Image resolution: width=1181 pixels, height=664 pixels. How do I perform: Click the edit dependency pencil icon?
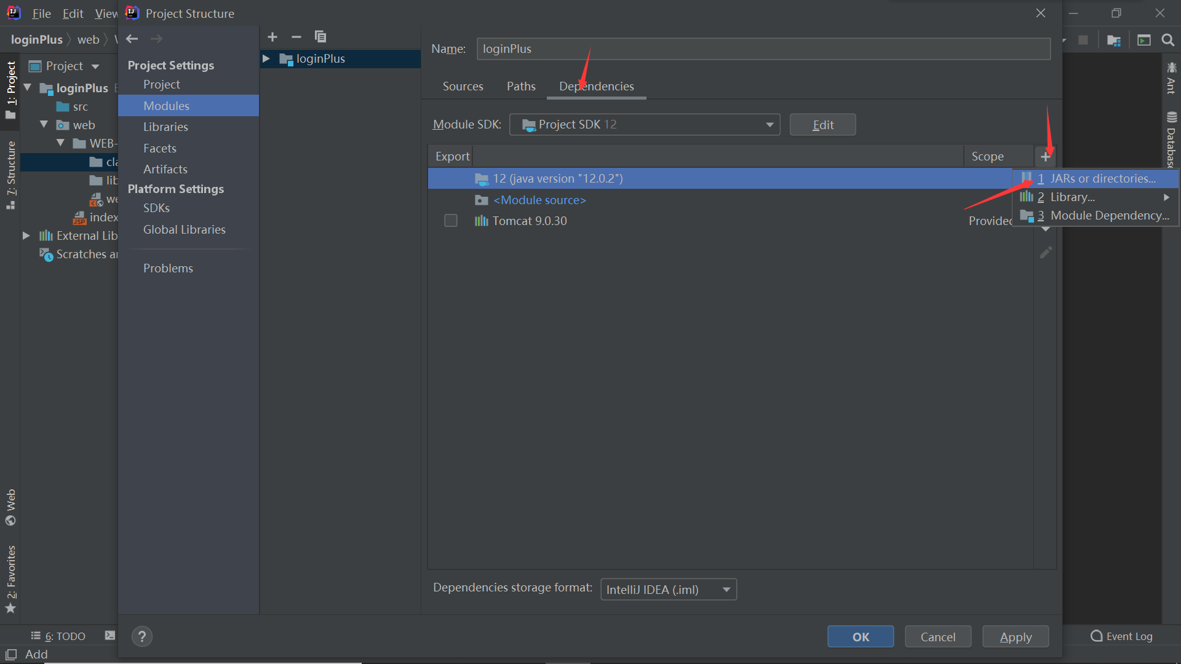[1046, 253]
